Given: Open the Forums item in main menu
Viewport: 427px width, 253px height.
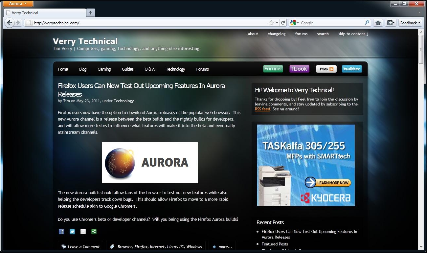Looking at the screenshot, I should [x=202, y=69].
